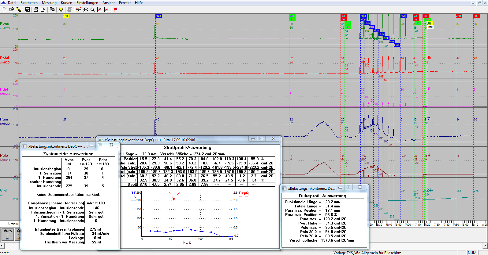Open the Einstellungen menu

[x=87, y=3]
